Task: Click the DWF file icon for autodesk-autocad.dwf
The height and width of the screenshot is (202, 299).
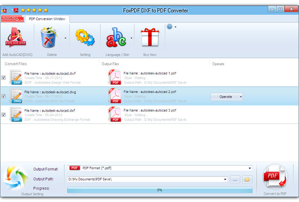Action: tap(16, 78)
